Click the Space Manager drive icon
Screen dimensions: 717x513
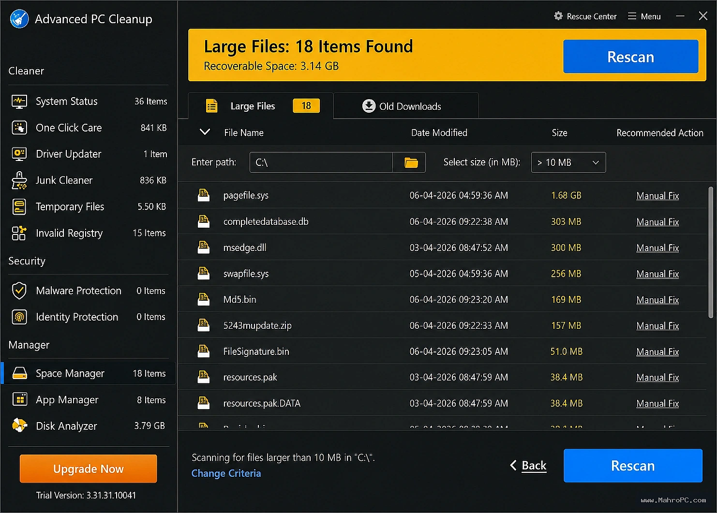pyautogui.click(x=20, y=373)
